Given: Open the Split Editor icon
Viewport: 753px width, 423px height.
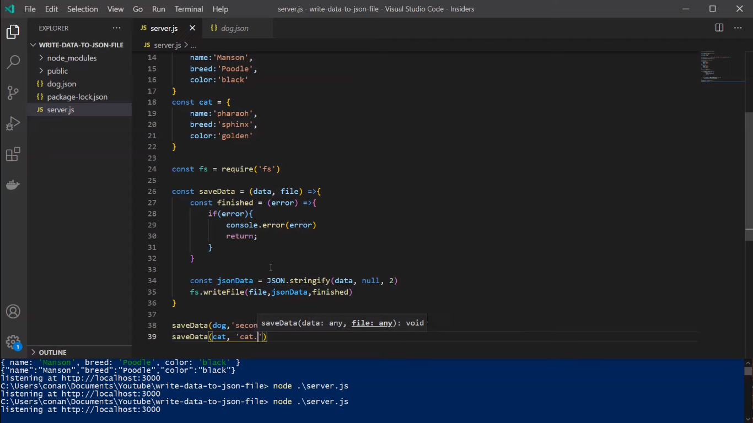Looking at the screenshot, I should pyautogui.click(x=719, y=28).
